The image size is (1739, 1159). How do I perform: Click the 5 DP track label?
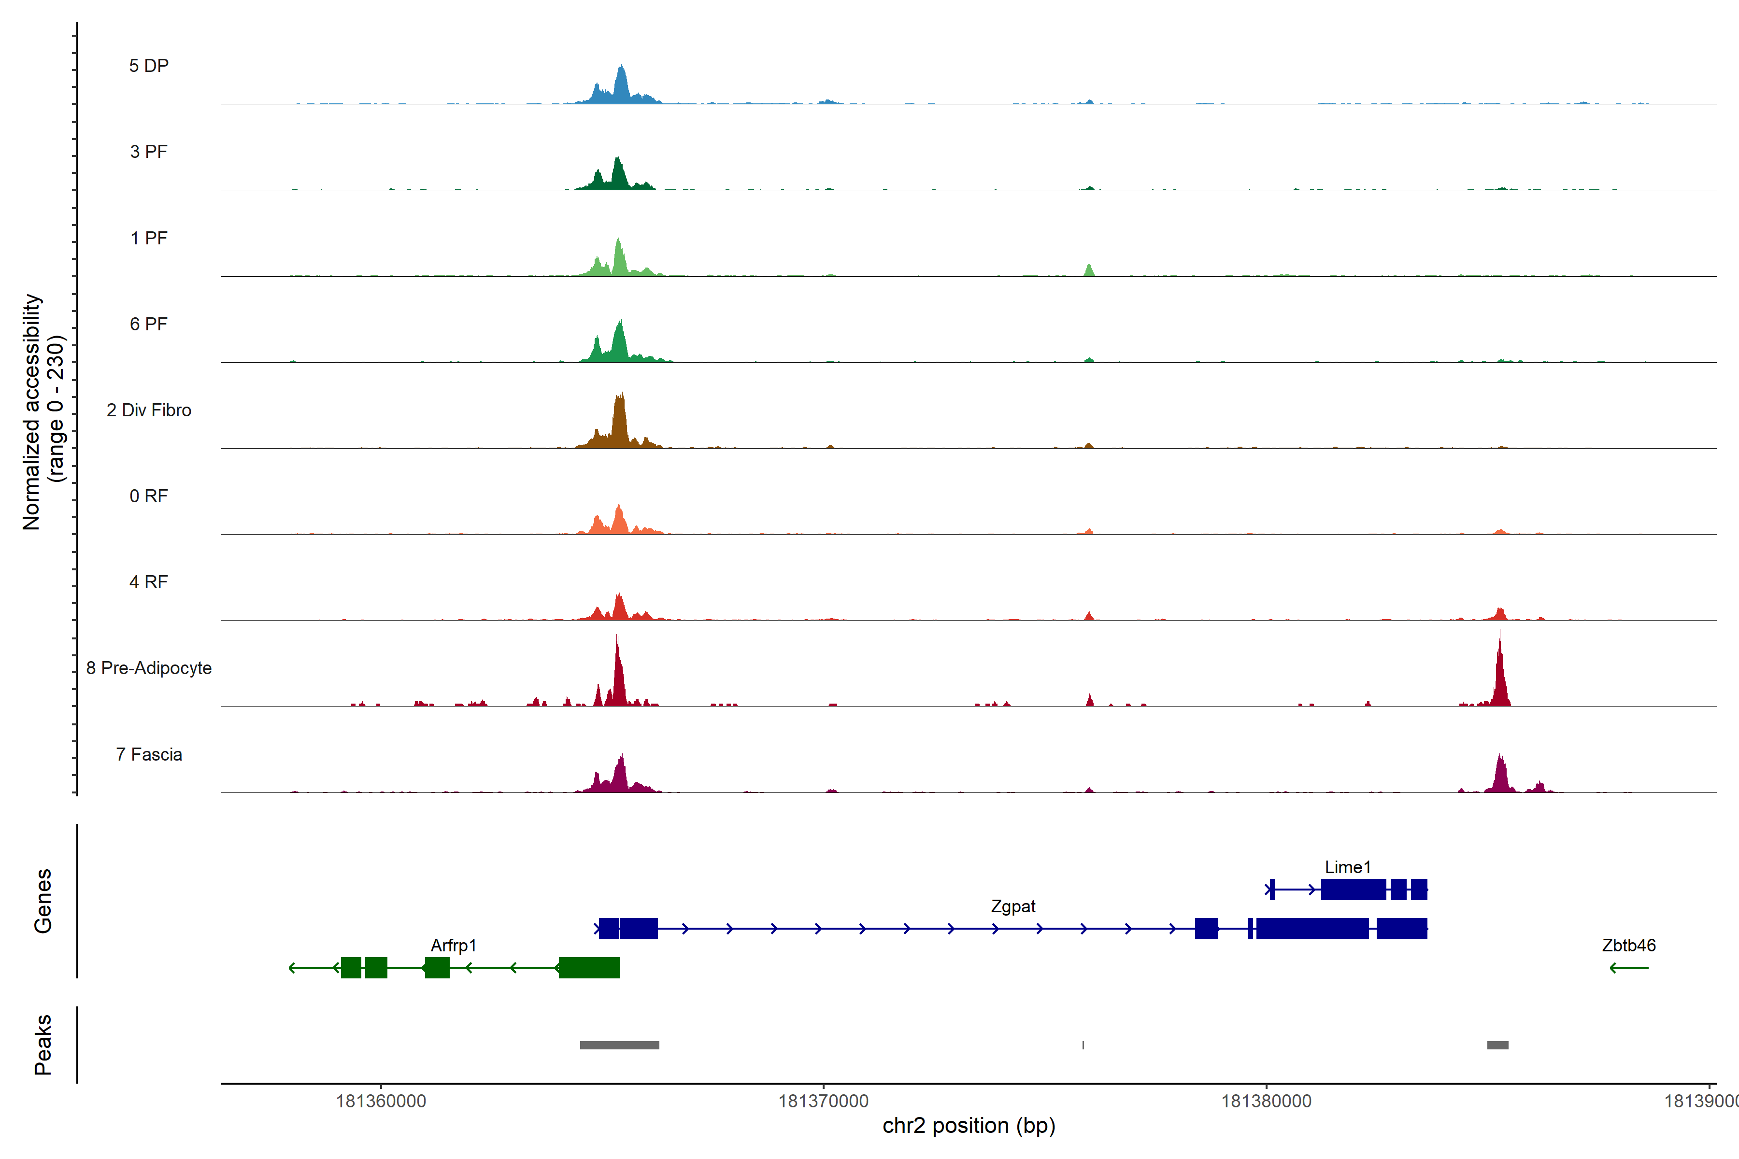tap(149, 66)
